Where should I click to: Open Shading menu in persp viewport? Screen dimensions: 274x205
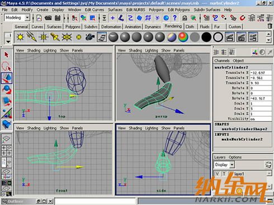point(135,50)
